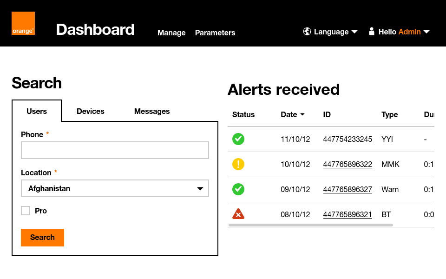Click the user profile icon beside Hello Admin
The image size is (446, 279).
(371, 32)
